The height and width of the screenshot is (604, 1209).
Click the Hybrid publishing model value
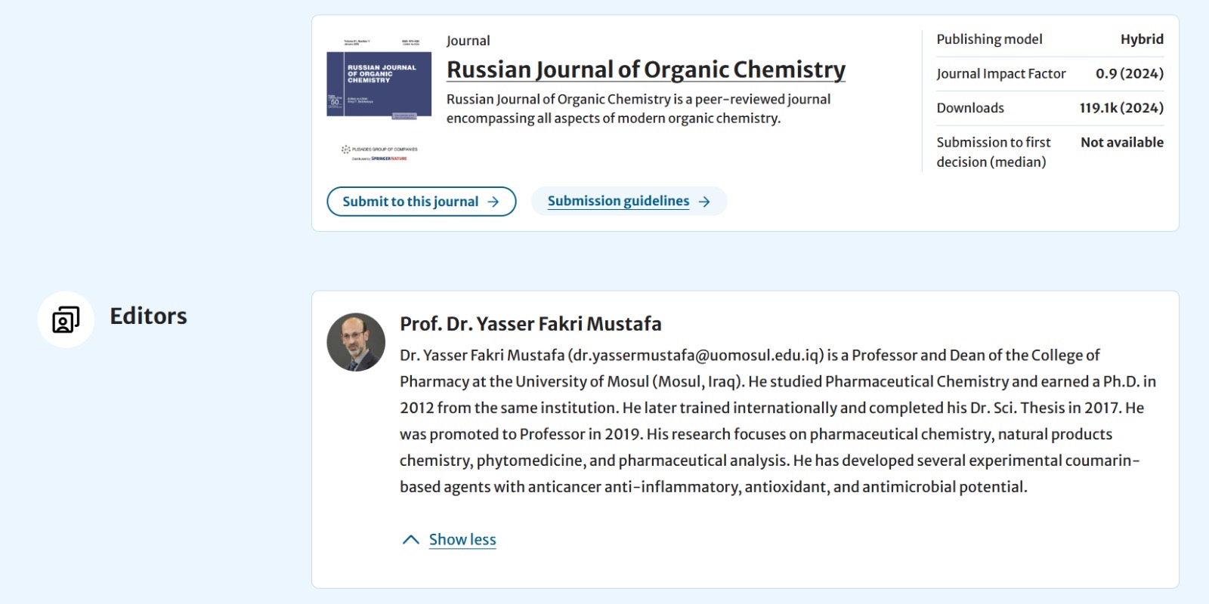[1141, 39]
